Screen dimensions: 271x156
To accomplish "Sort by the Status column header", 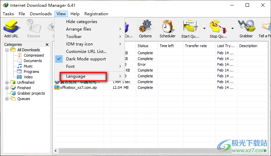I will [x=147, y=46].
